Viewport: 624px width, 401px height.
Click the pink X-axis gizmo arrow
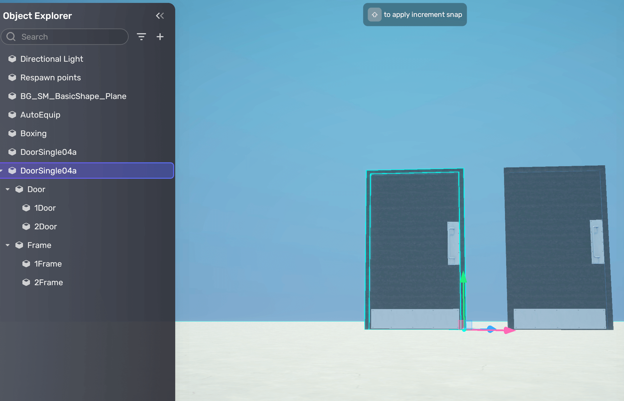point(509,330)
